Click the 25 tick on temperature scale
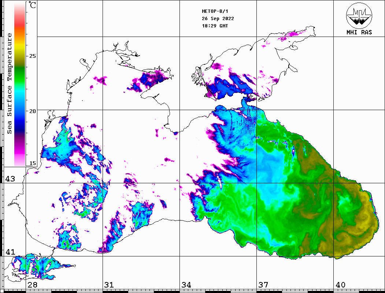This screenshot has width=385, height=293. point(32,56)
